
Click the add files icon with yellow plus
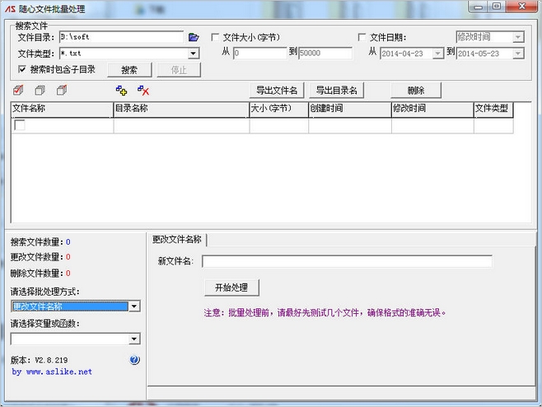[121, 91]
